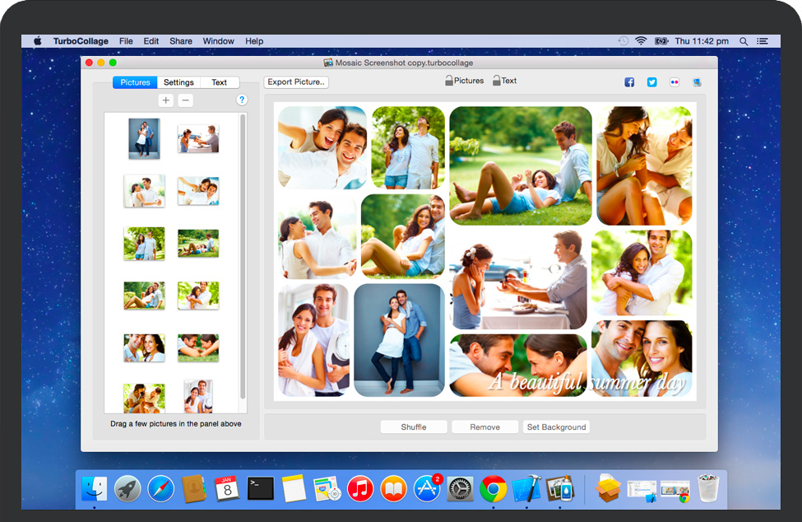Click the Shuffle button
The height and width of the screenshot is (522, 802).
414,426
